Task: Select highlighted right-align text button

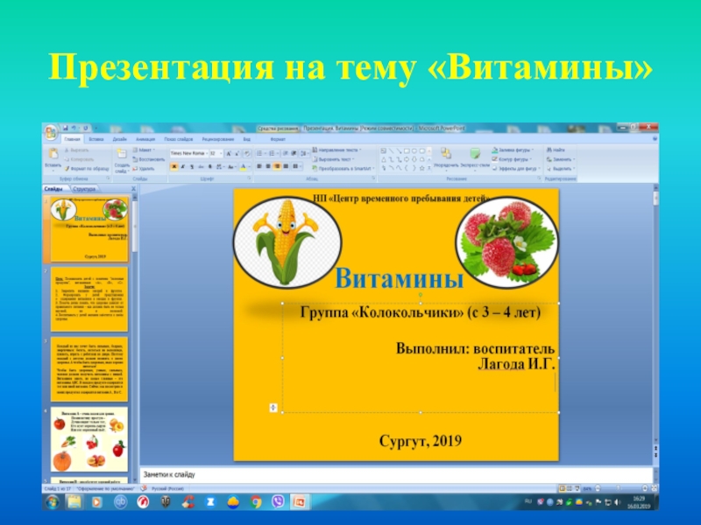Action: pos(277,166)
